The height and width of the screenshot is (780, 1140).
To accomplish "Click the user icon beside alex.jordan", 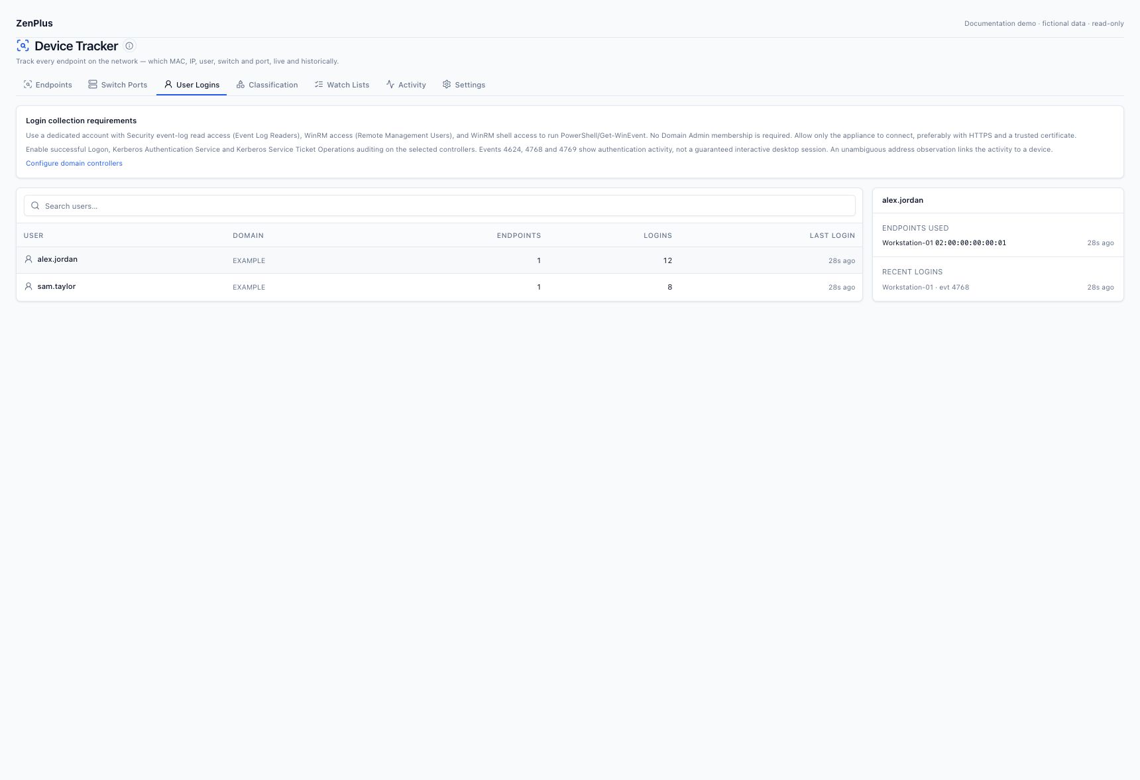I will point(28,259).
